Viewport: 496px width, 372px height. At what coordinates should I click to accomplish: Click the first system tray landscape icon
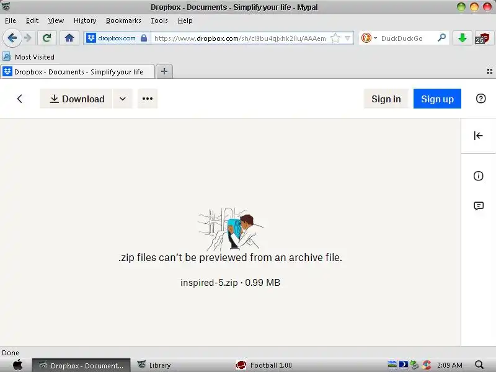point(392,365)
